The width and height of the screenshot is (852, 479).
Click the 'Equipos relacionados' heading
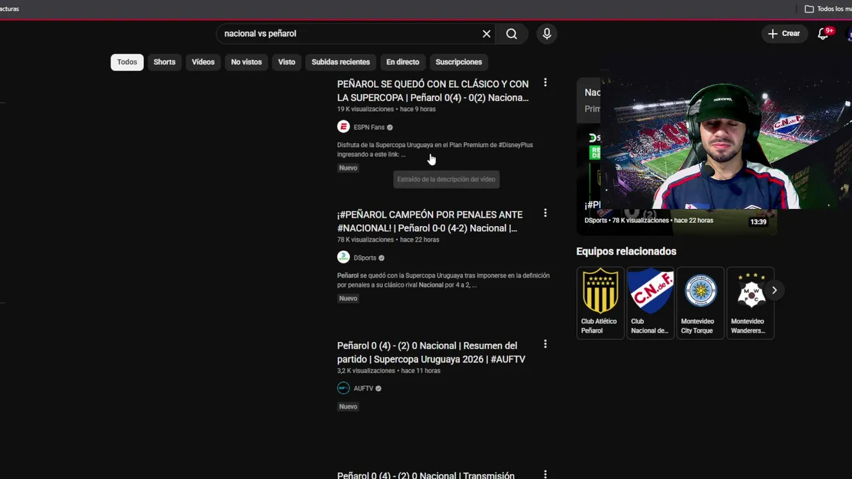click(626, 251)
